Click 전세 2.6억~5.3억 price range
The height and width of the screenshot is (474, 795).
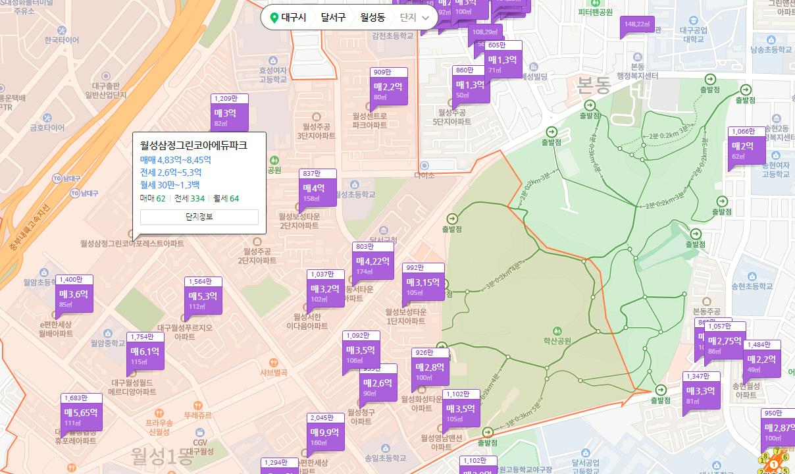[x=171, y=172]
